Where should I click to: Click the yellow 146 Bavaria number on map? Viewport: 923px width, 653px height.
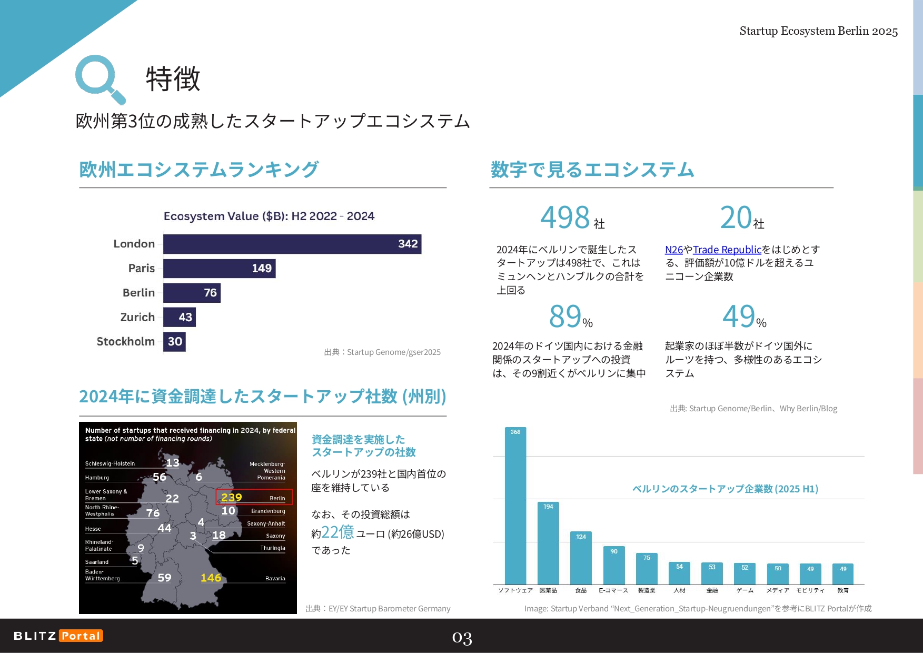[x=211, y=578]
